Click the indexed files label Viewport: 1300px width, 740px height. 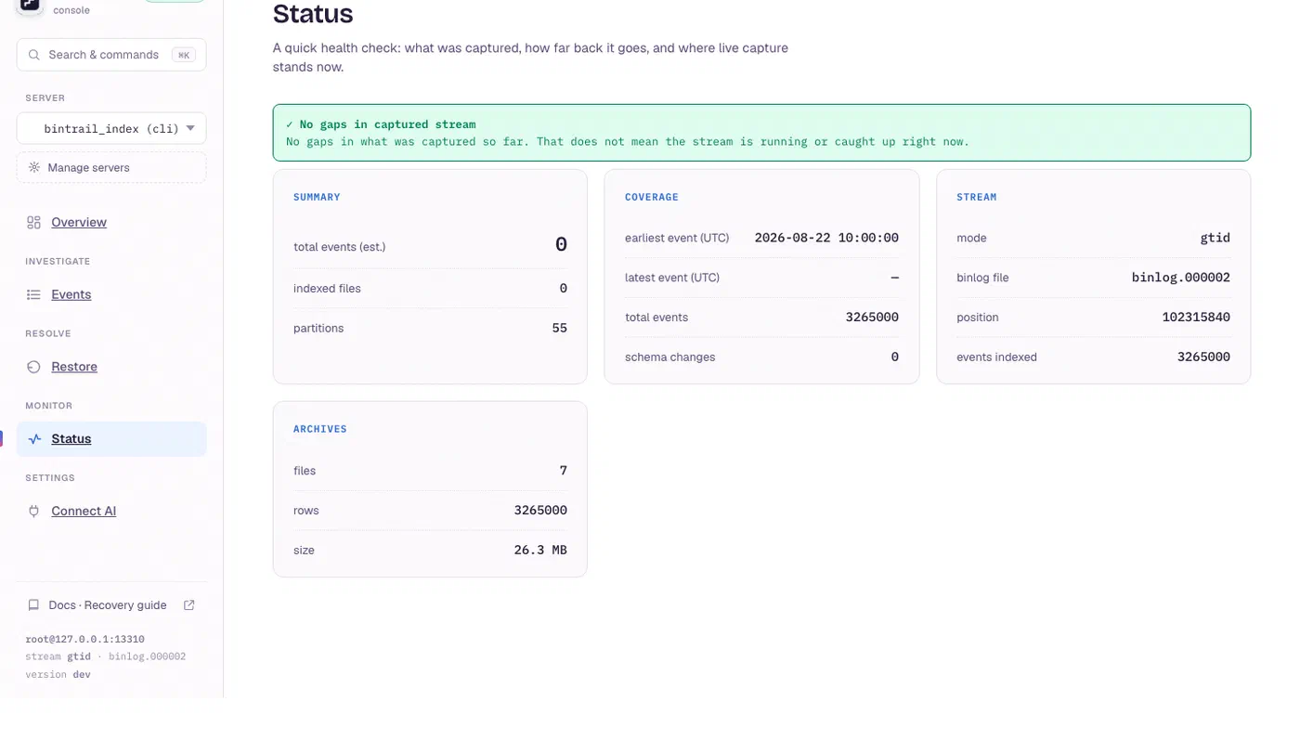tap(327, 289)
